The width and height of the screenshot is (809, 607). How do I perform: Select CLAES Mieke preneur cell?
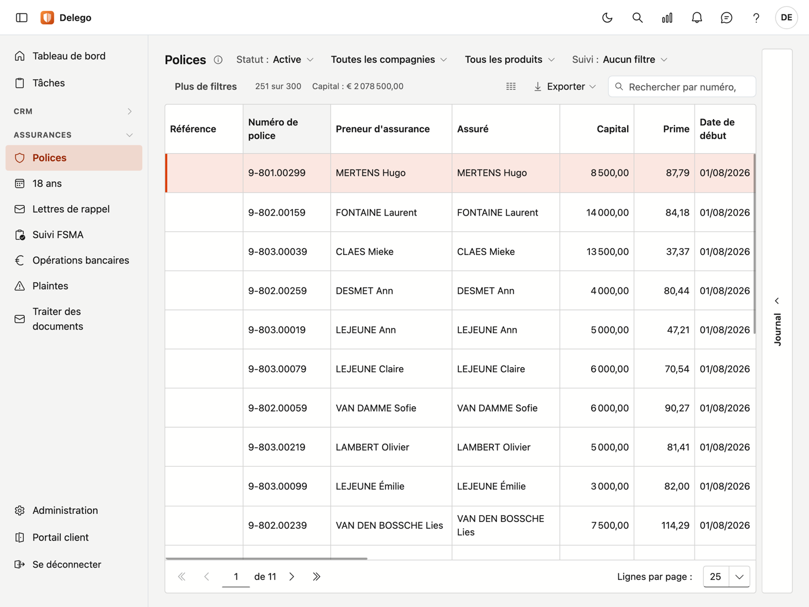(391, 251)
